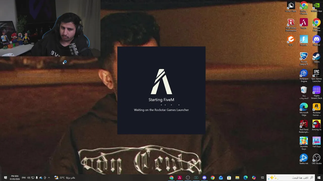Select the GCC desktop icon

click(x=291, y=41)
